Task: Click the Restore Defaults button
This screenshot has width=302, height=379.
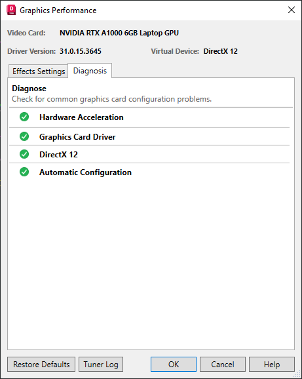Action: click(x=41, y=365)
